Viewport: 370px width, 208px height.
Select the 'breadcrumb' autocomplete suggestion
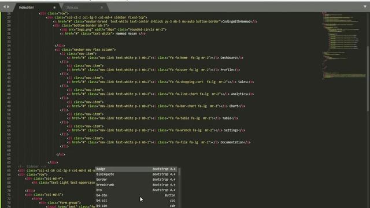click(136, 185)
